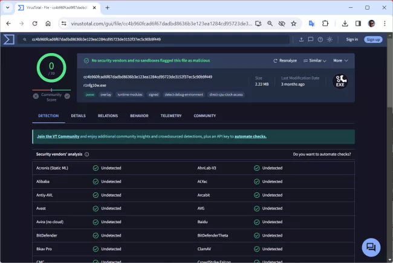Viewport: 393px width, 263px height.
Task: Expand the tab search dropdown arrow
Action: 7,7
